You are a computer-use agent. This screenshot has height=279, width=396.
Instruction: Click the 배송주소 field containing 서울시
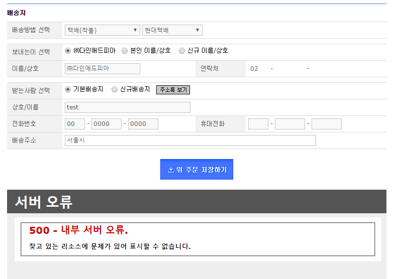coord(190,141)
